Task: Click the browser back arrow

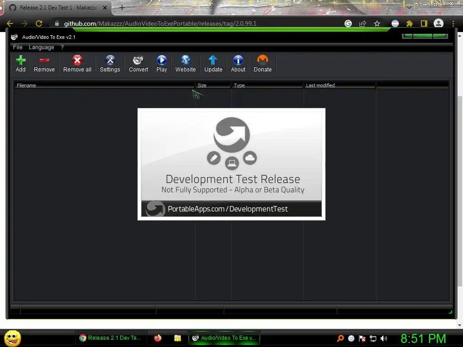Action: pyautogui.click(x=10, y=23)
